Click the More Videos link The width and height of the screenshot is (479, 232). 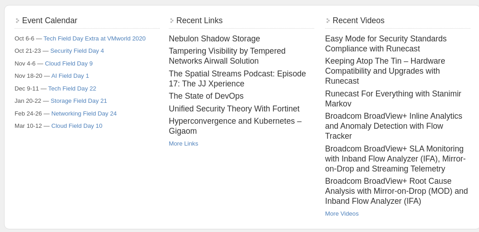tap(342, 214)
